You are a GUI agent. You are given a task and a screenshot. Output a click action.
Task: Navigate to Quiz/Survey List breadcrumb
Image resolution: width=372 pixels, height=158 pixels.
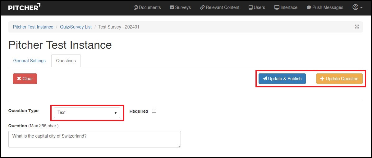(76, 27)
